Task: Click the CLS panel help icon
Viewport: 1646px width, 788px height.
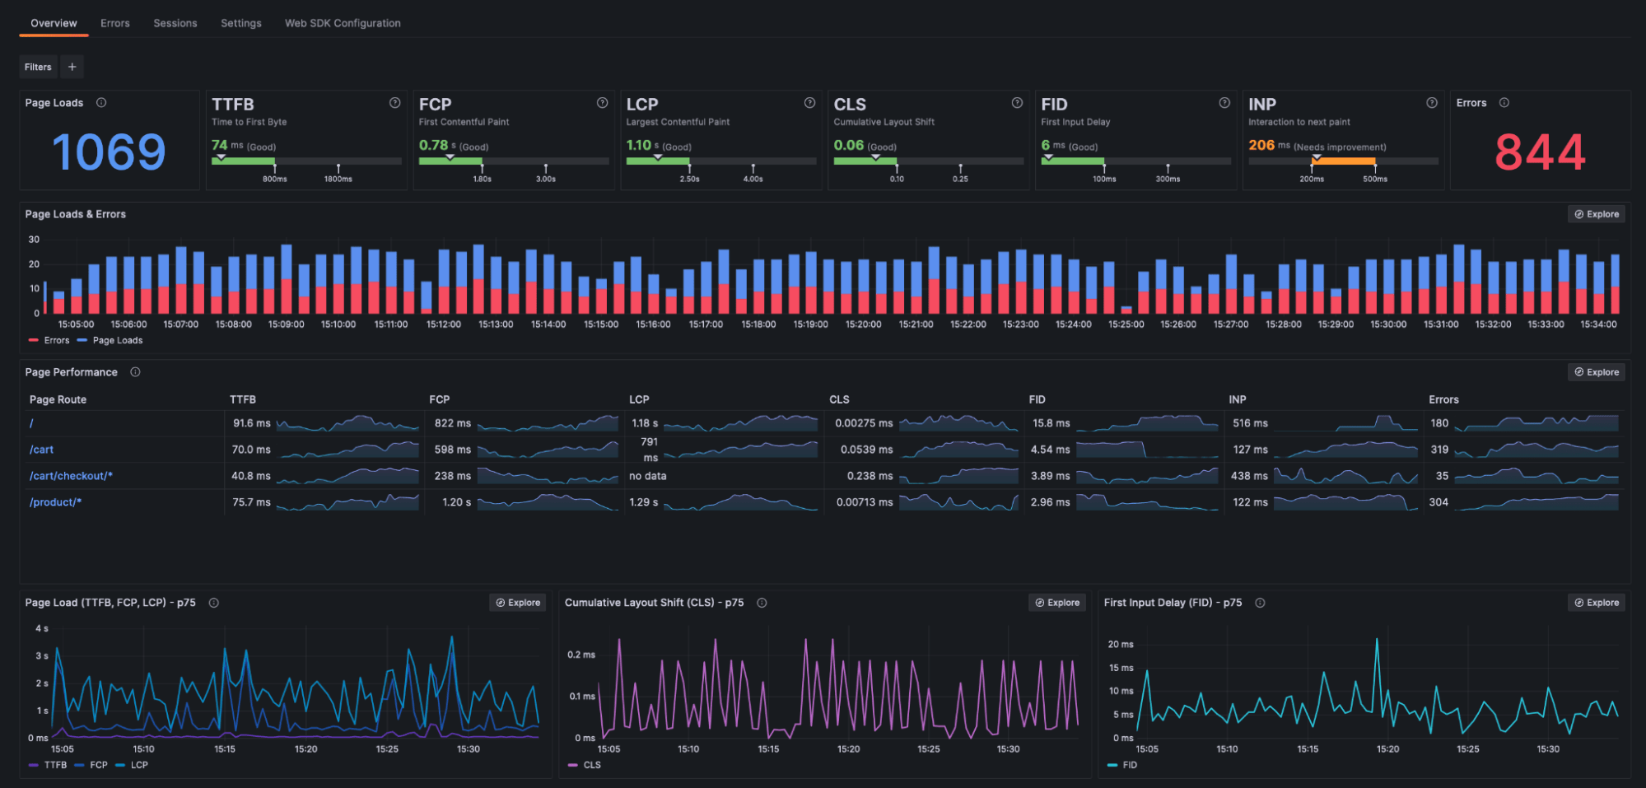Action: (1016, 103)
